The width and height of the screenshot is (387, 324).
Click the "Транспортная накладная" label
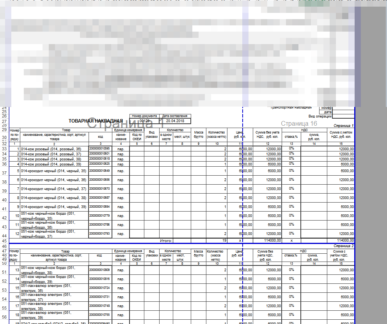(x=291, y=107)
